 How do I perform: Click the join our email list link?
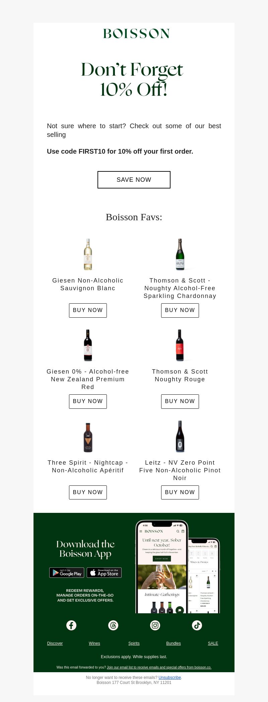(x=159, y=667)
